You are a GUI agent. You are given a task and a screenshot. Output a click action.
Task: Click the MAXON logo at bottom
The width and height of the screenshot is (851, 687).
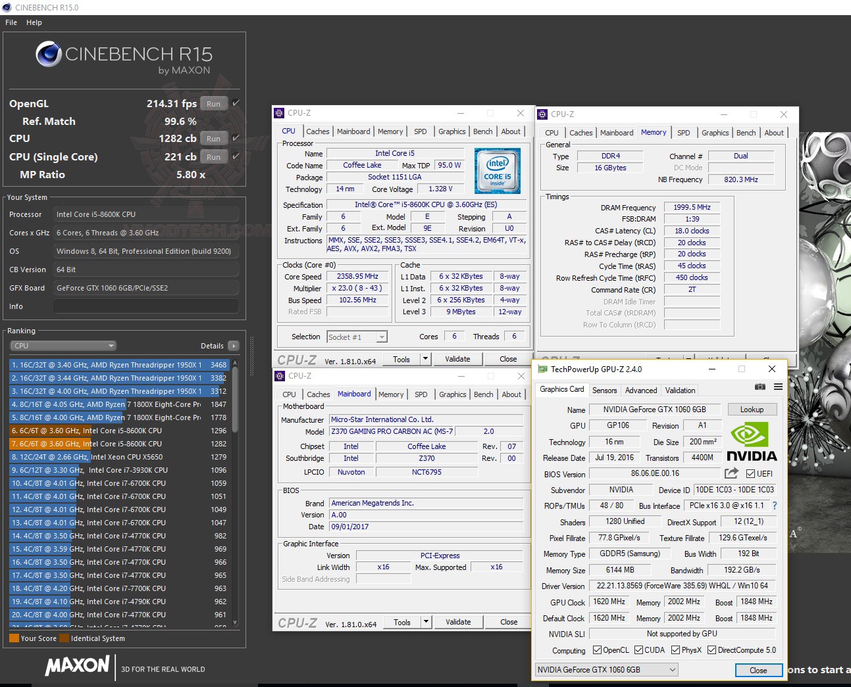77,665
